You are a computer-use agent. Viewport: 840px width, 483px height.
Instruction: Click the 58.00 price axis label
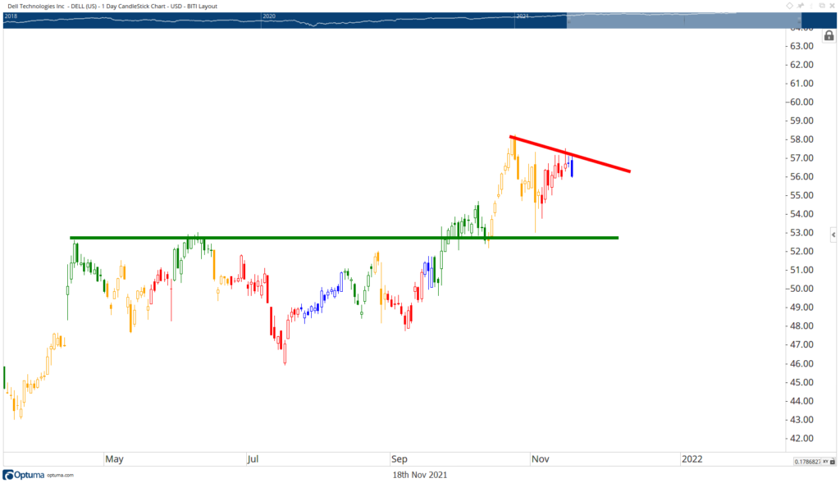(x=801, y=139)
